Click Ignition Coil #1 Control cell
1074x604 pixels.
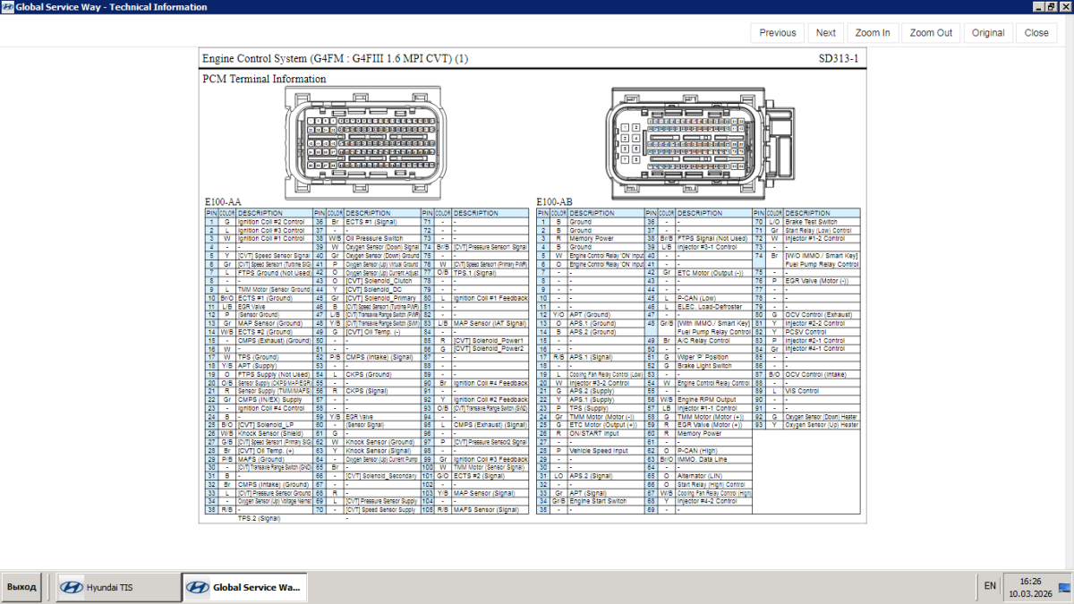click(274, 238)
